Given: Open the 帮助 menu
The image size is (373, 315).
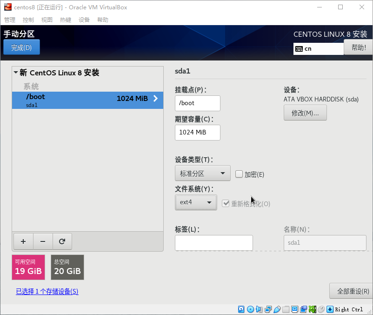Looking at the screenshot, I should (103, 20).
